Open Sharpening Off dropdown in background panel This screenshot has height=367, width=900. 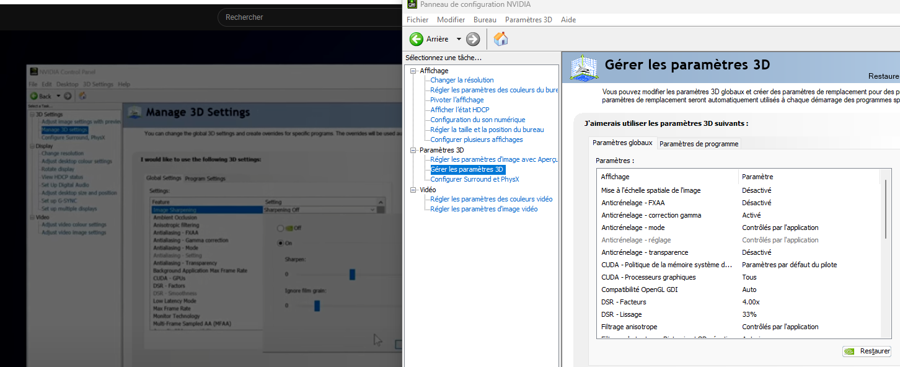coord(372,210)
